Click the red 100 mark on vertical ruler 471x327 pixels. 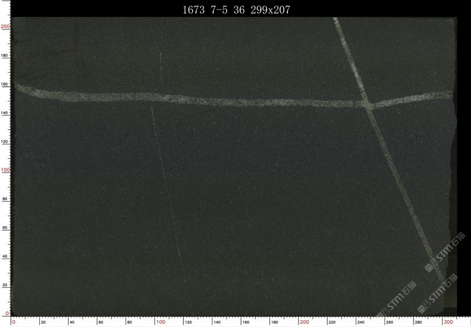pos(5,169)
